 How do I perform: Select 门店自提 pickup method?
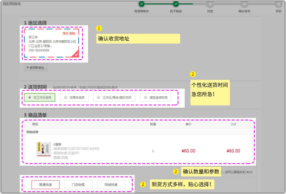78,185
